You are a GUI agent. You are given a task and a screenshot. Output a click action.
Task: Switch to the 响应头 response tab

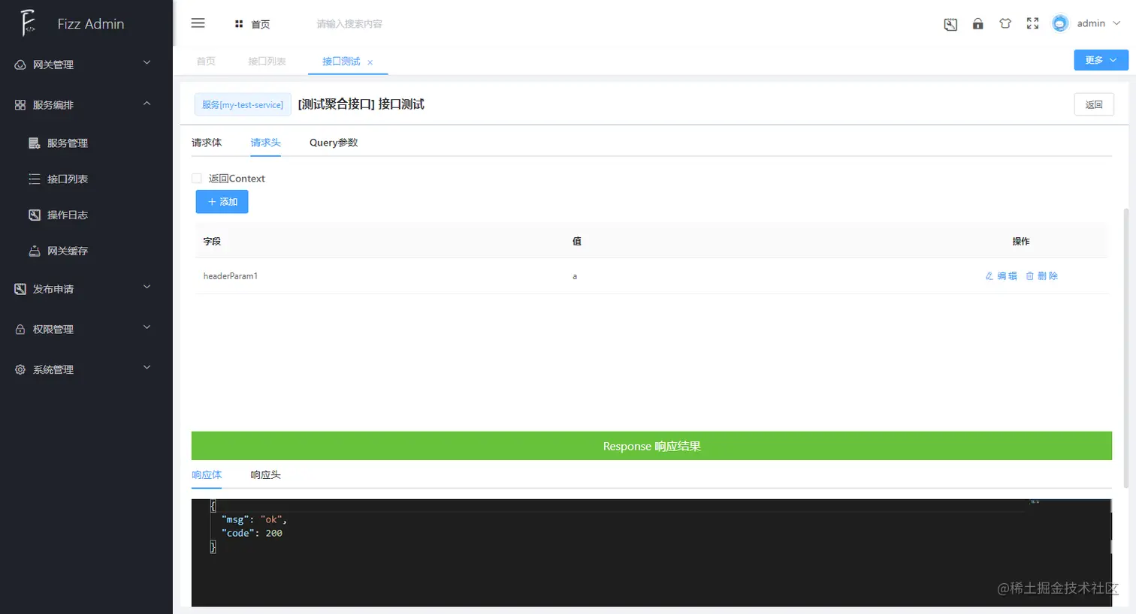[x=266, y=475]
